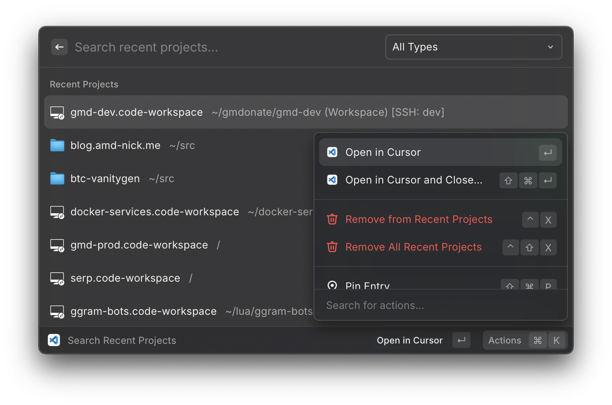Click the back arrow button
Screen dimensions: 612x405
(59, 47)
